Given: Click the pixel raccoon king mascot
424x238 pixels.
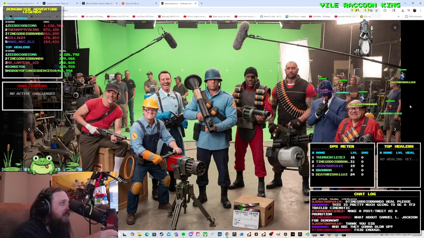Looking at the screenshot, I should (364, 38).
